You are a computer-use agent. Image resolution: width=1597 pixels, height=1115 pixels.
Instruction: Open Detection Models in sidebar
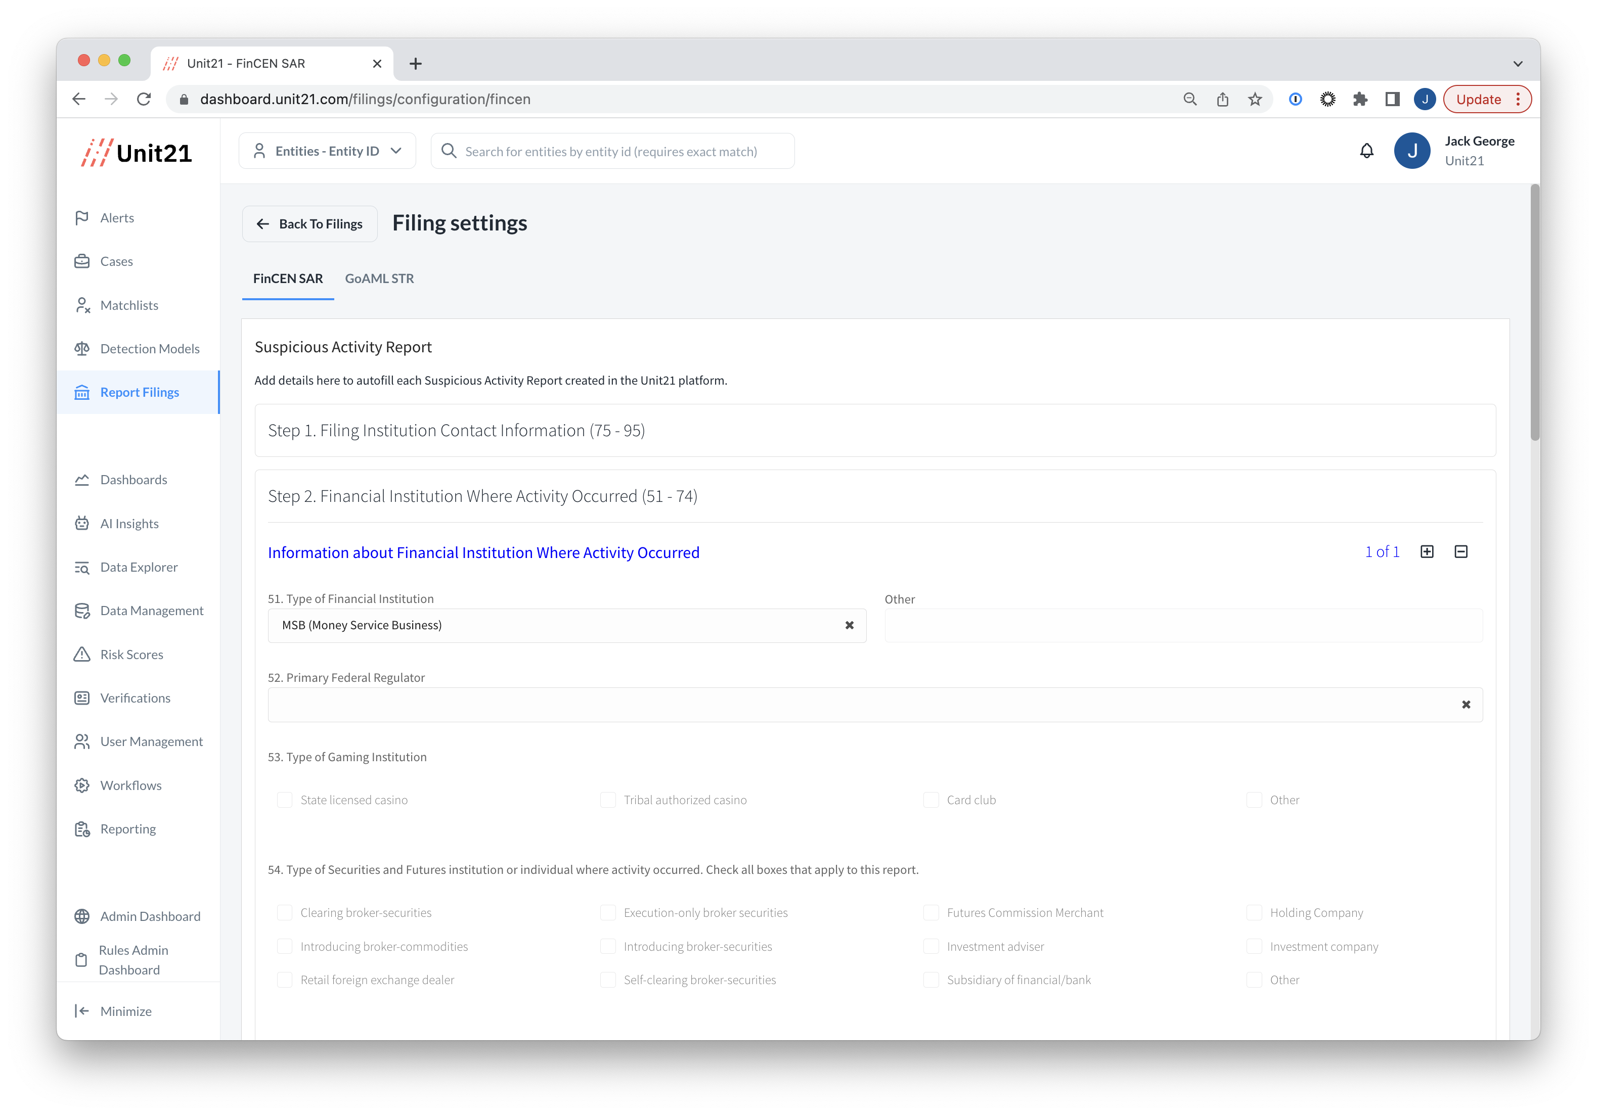tap(149, 349)
